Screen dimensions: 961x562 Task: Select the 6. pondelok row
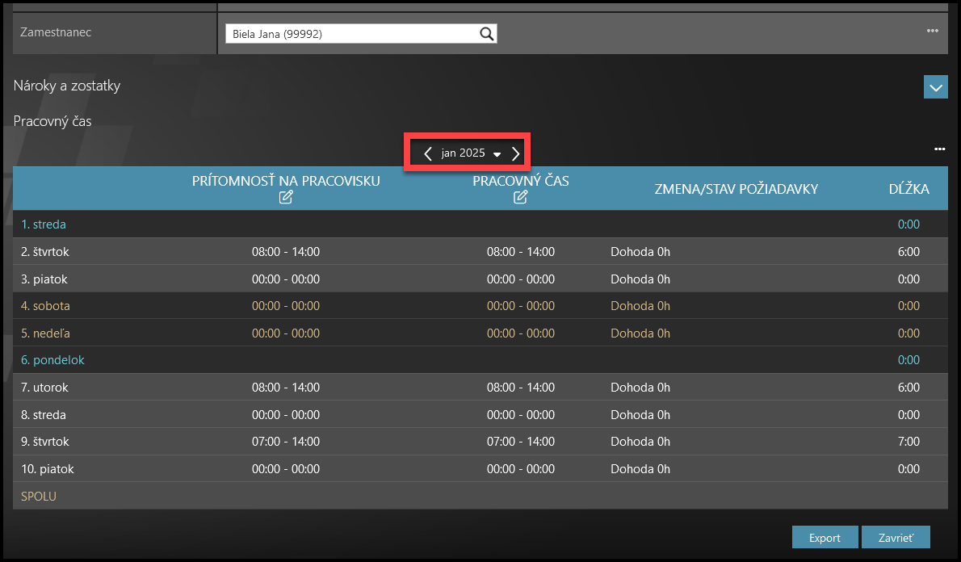52,360
